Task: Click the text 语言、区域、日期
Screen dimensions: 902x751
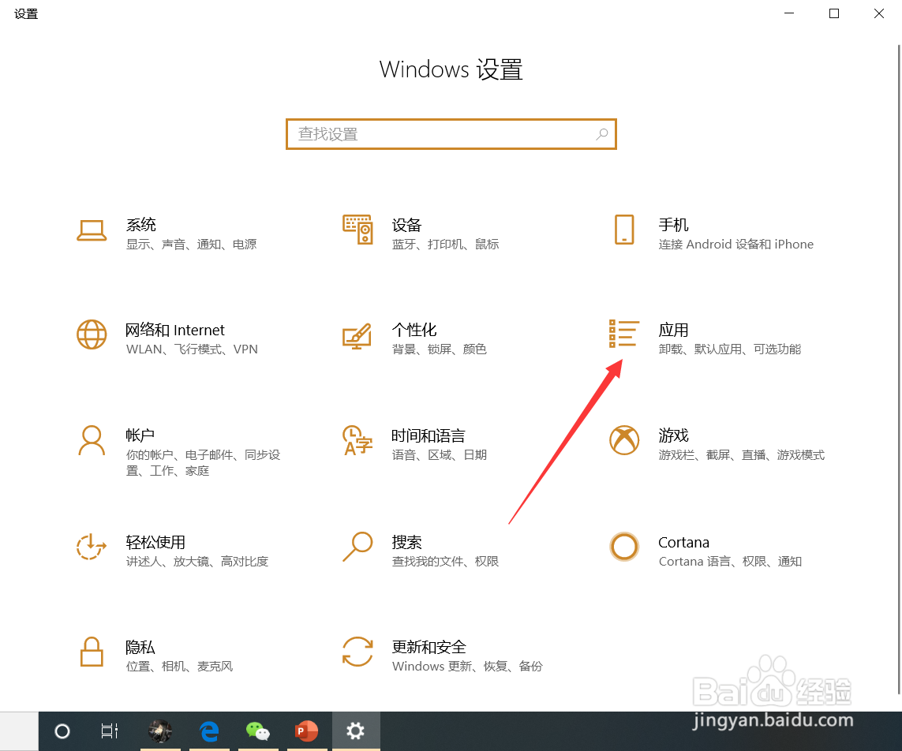Action: [x=440, y=455]
